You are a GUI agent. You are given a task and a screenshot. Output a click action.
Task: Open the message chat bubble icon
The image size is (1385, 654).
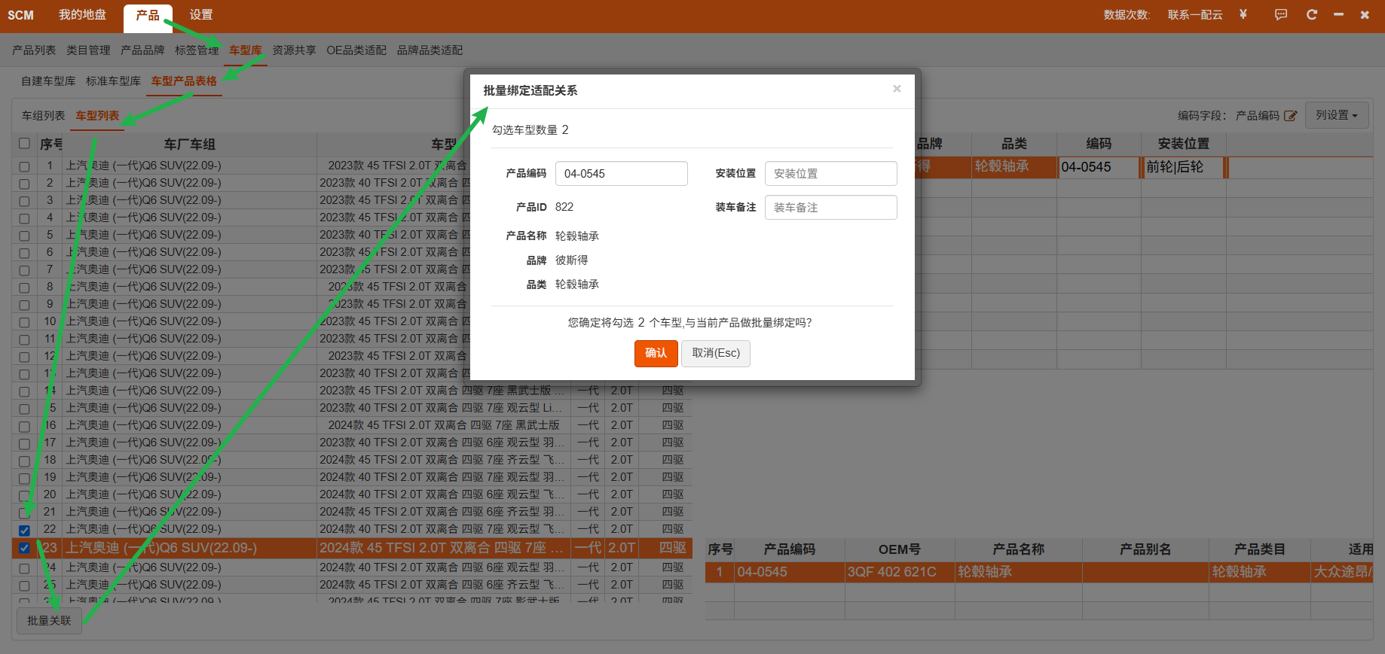coord(1280,14)
